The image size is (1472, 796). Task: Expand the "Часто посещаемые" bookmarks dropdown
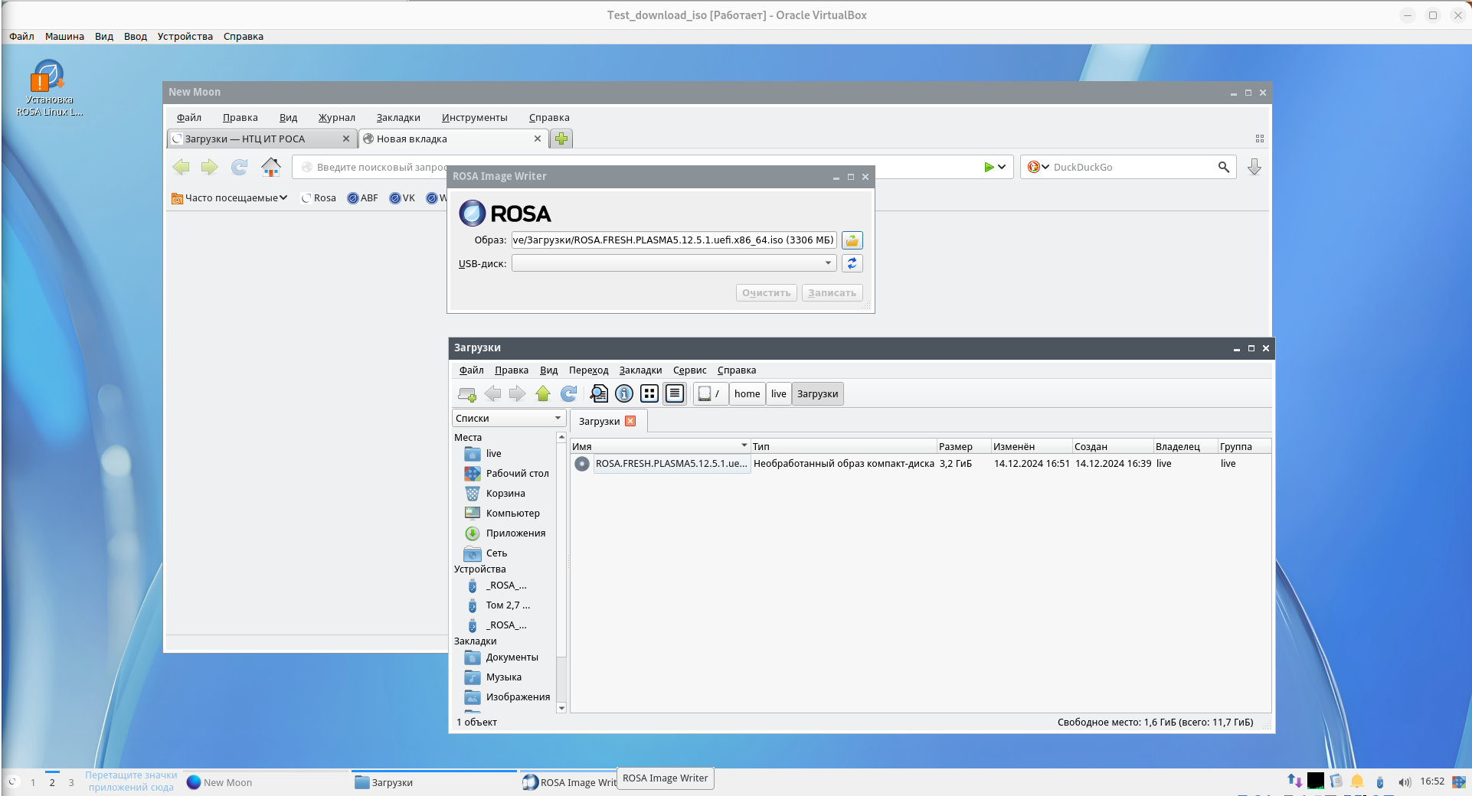[230, 198]
